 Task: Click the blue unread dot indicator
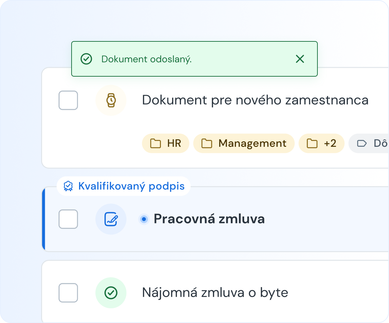pos(144,219)
